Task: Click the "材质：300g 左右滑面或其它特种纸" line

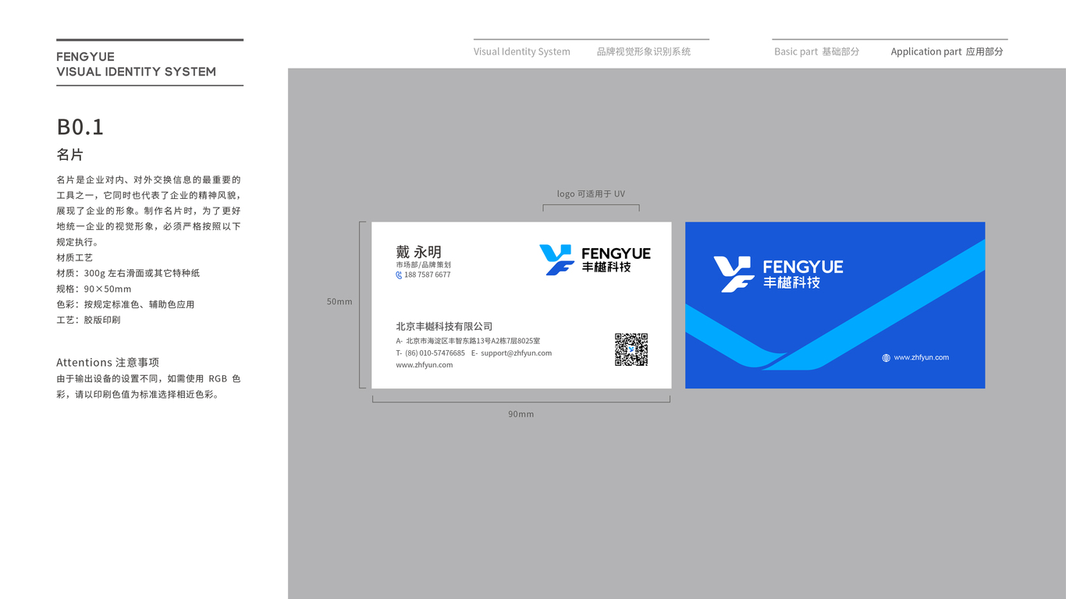Action: pos(128,273)
